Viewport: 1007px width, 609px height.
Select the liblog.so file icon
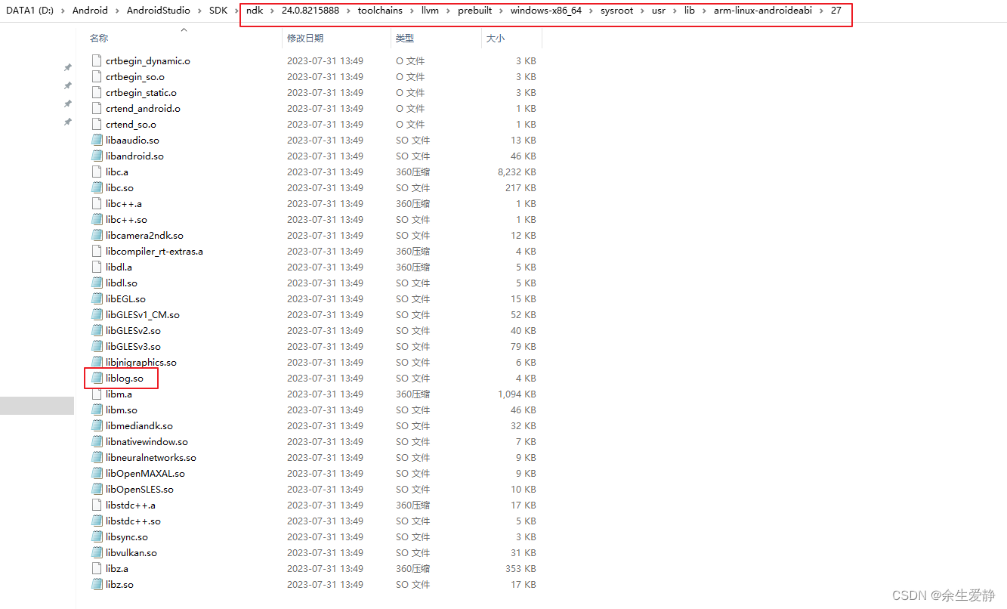[x=96, y=378]
